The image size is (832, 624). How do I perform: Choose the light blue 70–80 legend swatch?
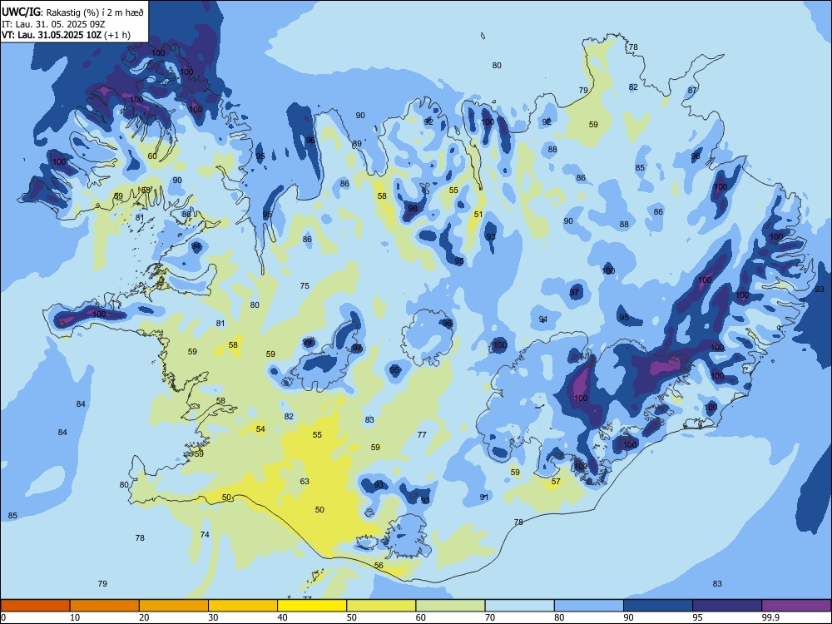pos(520,606)
